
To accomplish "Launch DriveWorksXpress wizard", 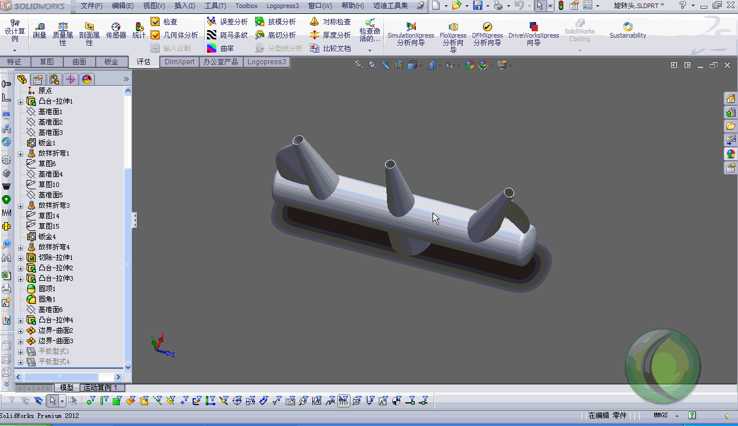I will 533,34.
